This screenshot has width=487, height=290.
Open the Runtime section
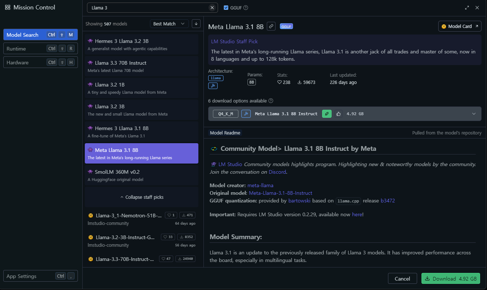click(x=40, y=49)
